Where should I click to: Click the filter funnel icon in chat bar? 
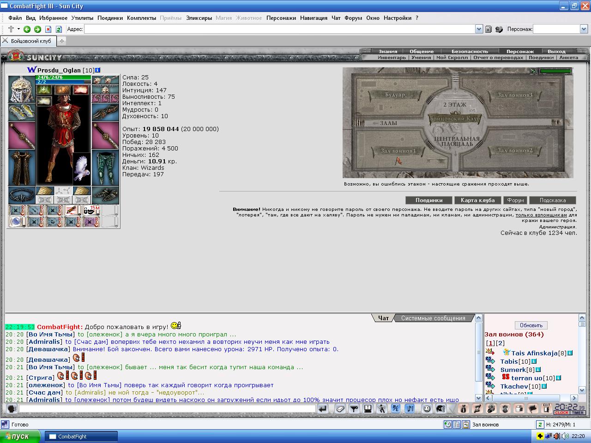(354, 408)
